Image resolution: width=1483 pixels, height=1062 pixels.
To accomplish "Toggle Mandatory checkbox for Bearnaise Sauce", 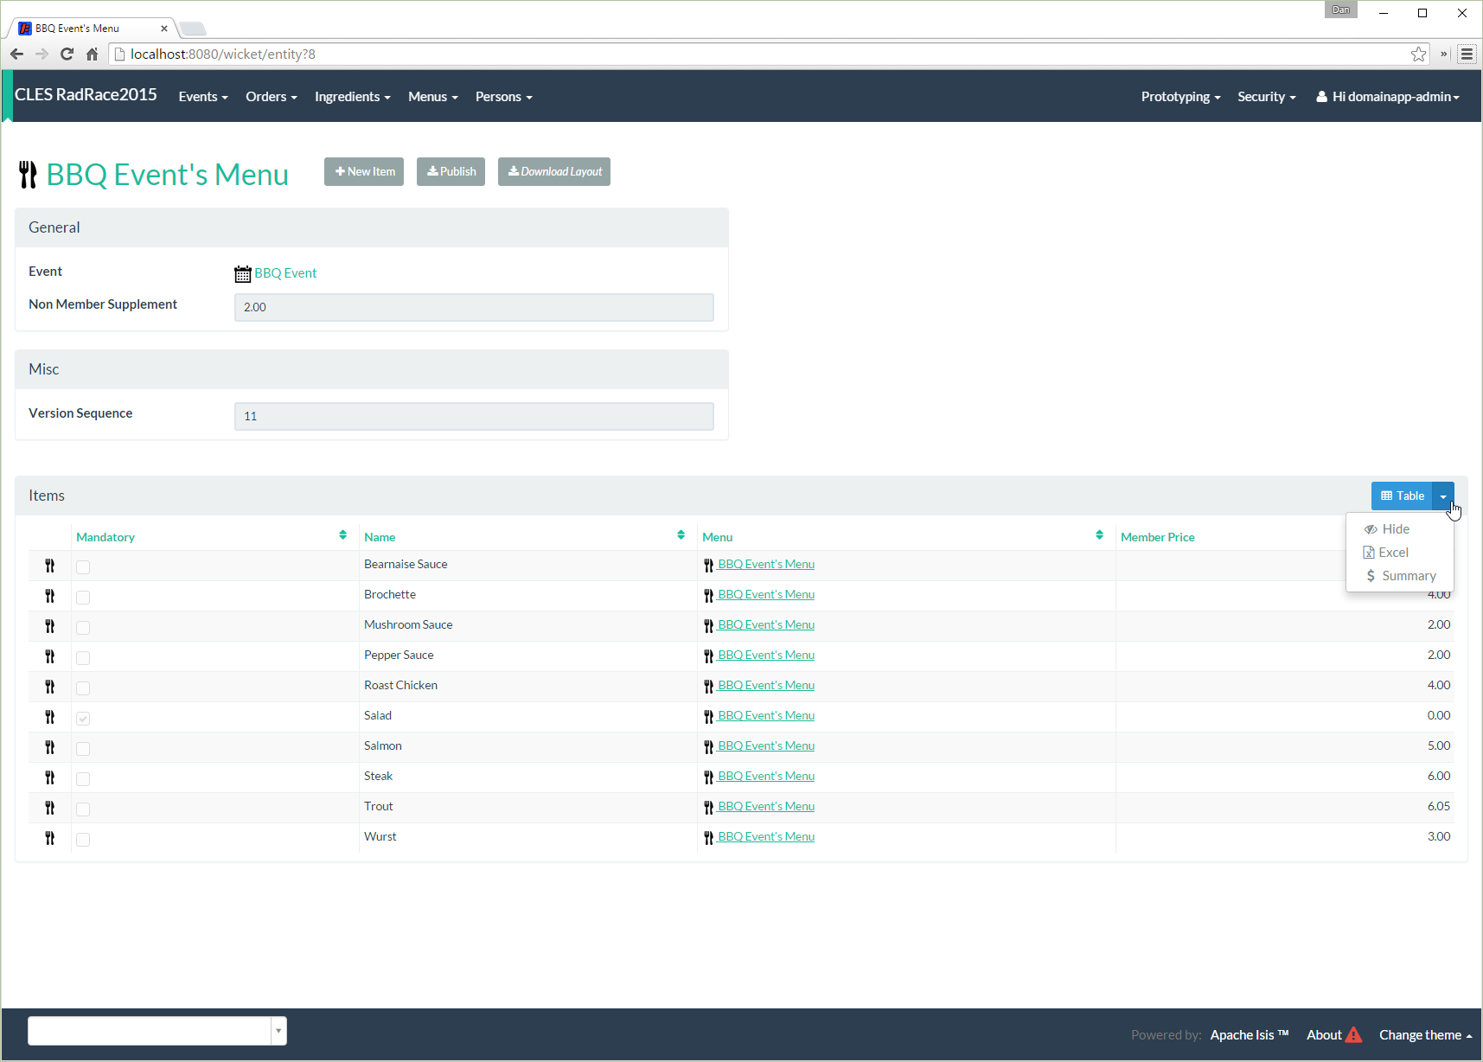I will [x=83, y=567].
